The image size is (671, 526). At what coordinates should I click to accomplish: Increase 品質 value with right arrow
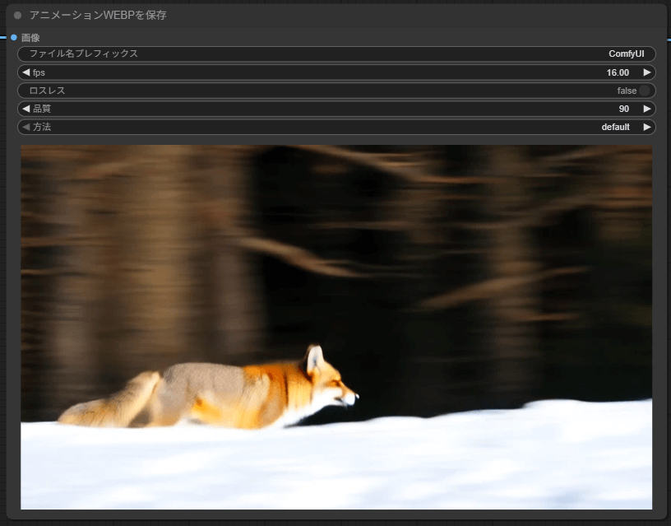click(x=647, y=109)
